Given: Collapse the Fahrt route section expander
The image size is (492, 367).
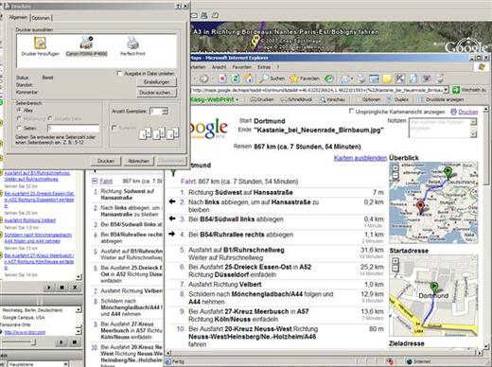Looking at the screenshot, I should (x=95, y=181).
